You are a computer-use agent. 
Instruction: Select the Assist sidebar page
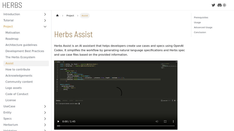[x=26, y=63]
